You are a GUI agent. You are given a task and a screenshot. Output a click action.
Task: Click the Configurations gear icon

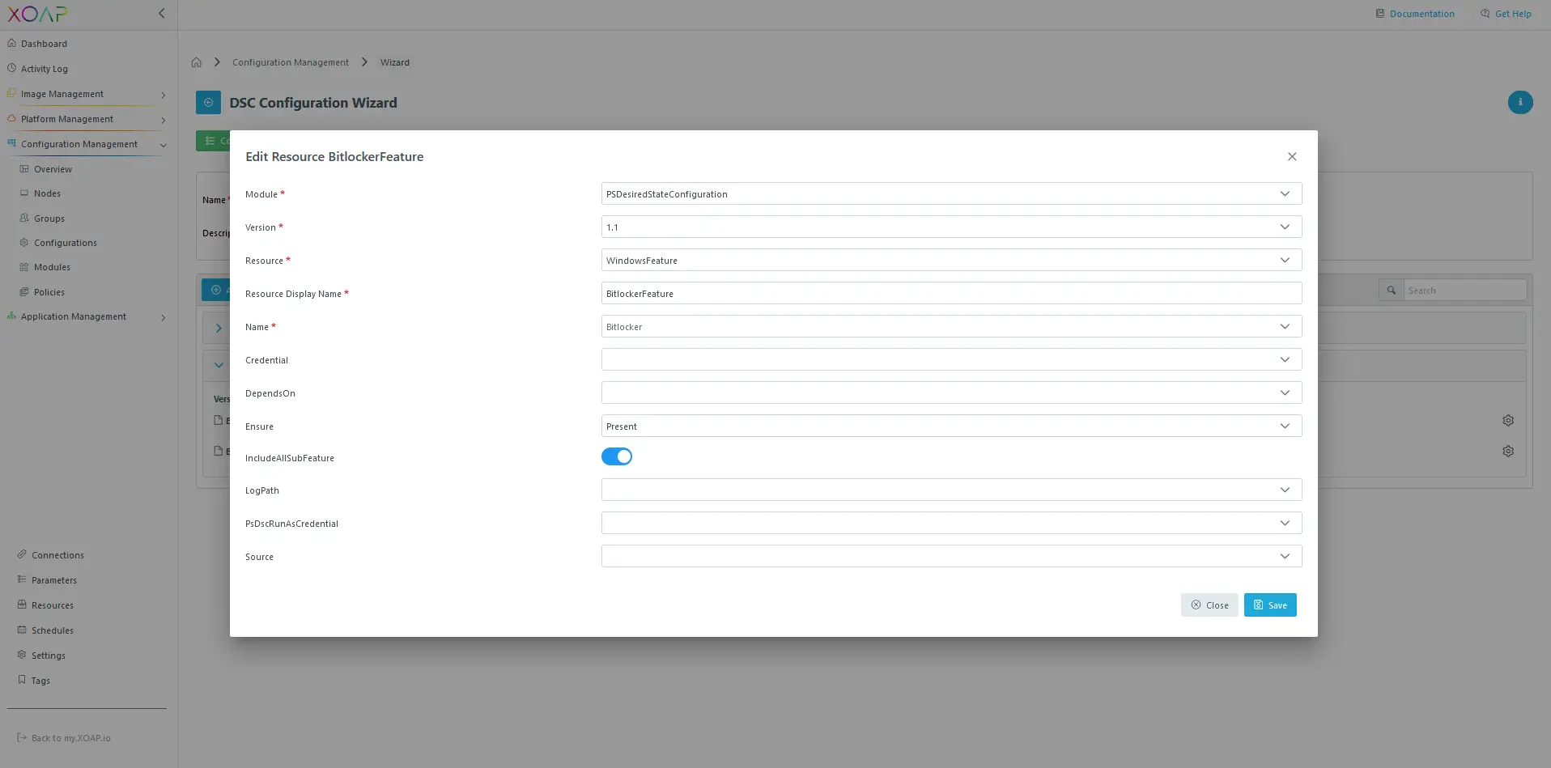pyautogui.click(x=24, y=242)
